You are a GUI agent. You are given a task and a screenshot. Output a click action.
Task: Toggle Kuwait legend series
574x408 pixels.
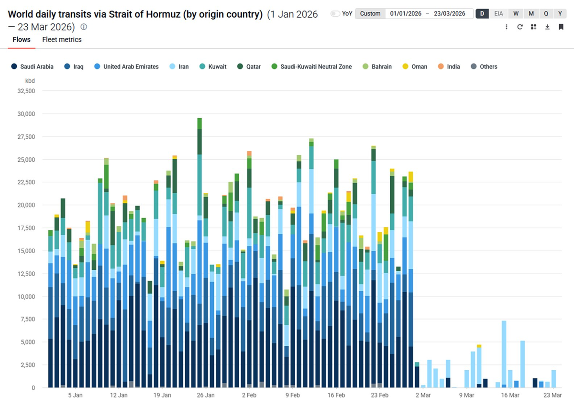(x=213, y=66)
